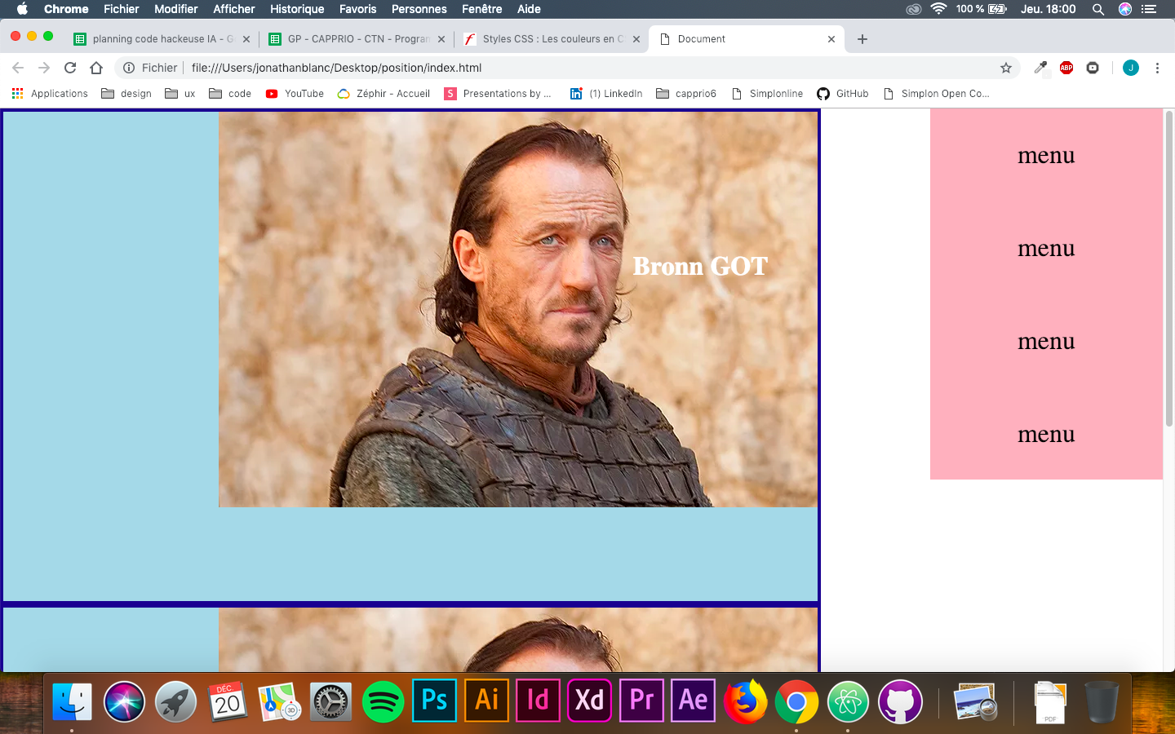Screen dimensions: 1175x734
Task: Click the forward navigation arrow
Action: (x=44, y=68)
